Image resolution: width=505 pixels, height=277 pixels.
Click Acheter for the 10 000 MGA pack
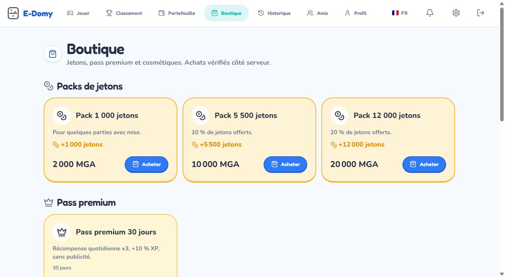pyautogui.click(x=285, y=164)
